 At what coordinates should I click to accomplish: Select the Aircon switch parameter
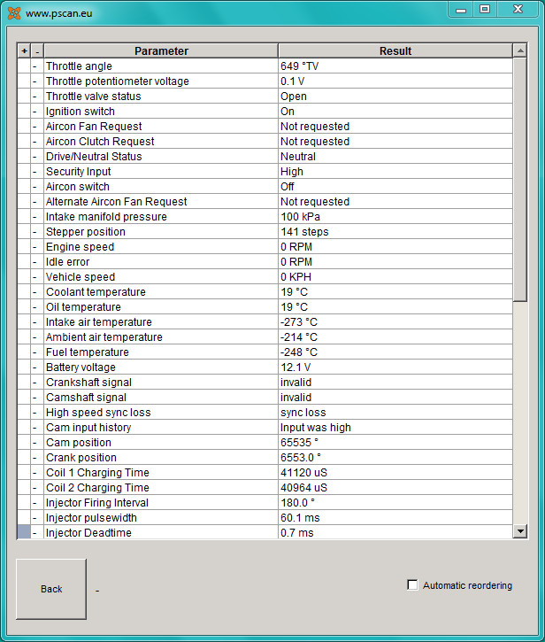(161, 186)
